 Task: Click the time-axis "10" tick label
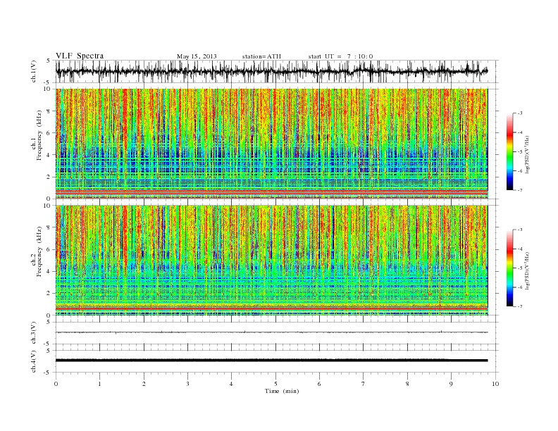(495, 384)
